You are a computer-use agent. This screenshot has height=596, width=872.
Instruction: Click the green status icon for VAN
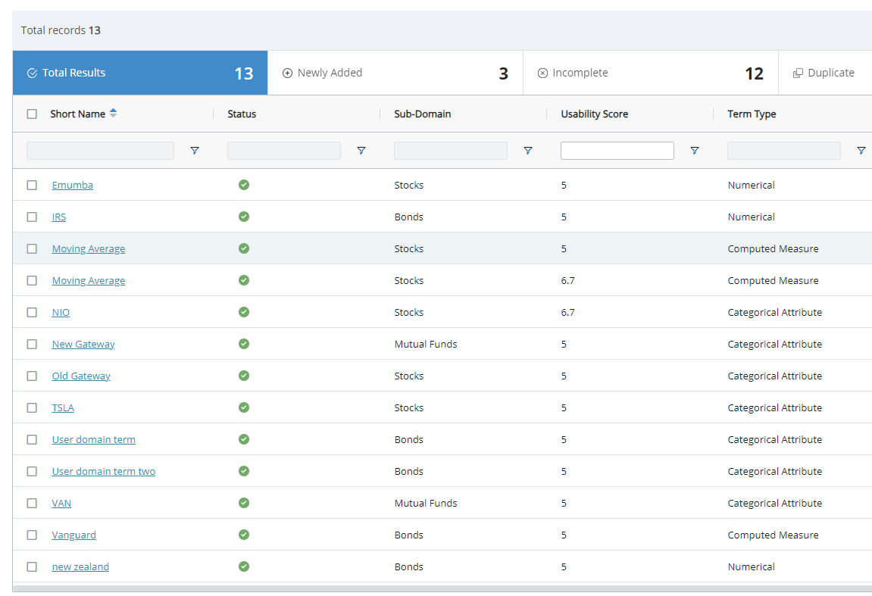244,503
